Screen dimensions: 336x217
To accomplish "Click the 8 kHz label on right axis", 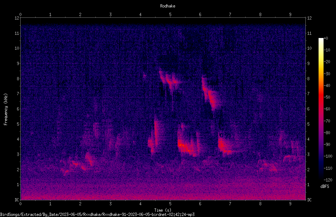I will click(x=308, y=79).
